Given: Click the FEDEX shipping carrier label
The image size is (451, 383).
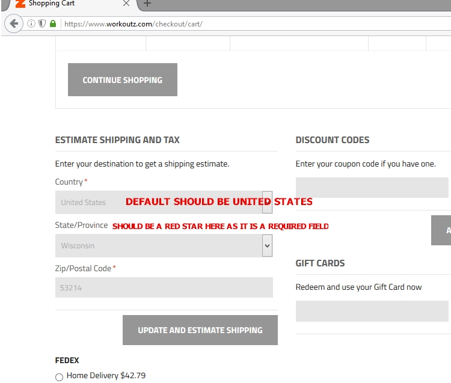Looking at the screenshot, I should [67, 360].
